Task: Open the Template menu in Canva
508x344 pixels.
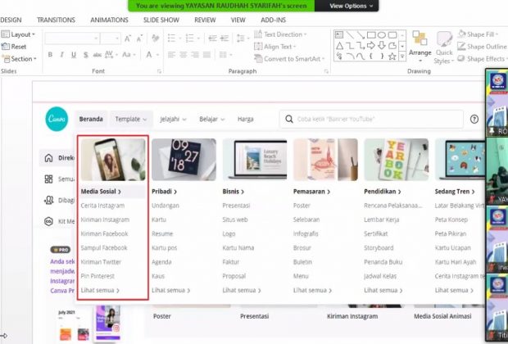Action: 131,120
